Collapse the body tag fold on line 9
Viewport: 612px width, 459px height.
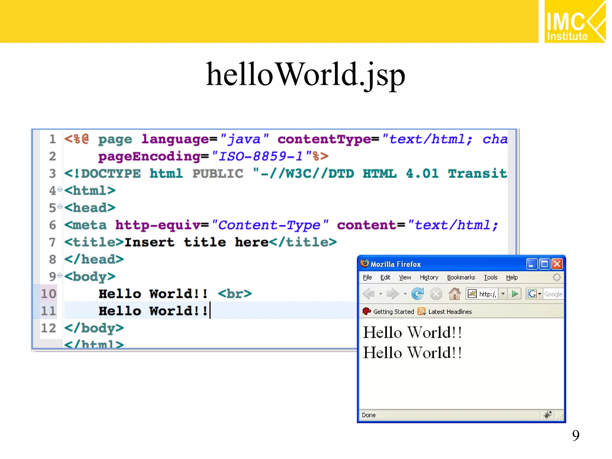pyautogui.click(x=60, y=275)
